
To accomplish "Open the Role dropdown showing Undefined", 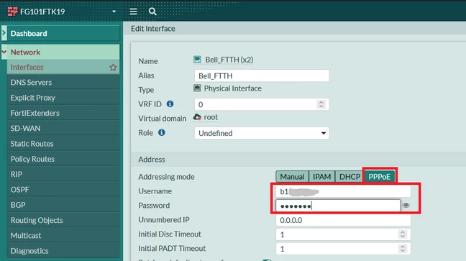I will (262, 133).
